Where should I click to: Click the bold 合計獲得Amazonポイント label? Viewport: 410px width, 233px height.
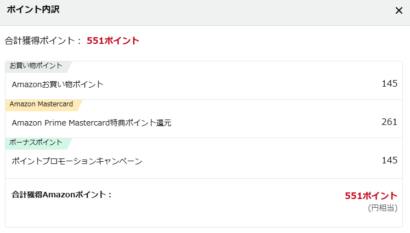[60, 194]
